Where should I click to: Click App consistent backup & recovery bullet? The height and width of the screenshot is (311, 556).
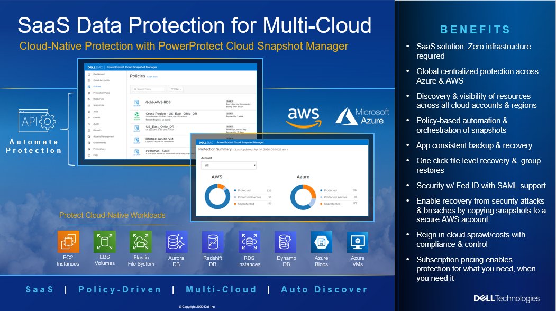tap(474, 145)
